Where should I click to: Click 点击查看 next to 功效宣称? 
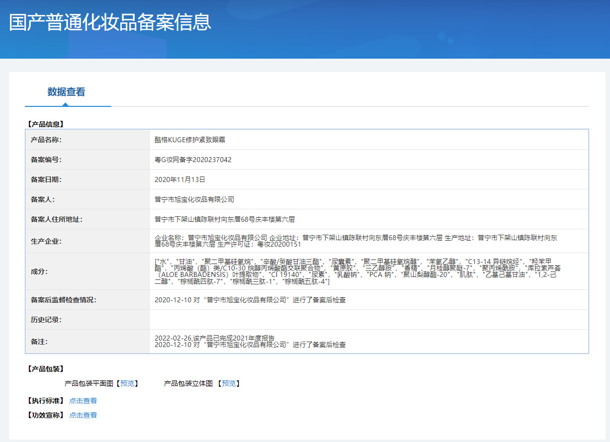click(84, 415)
